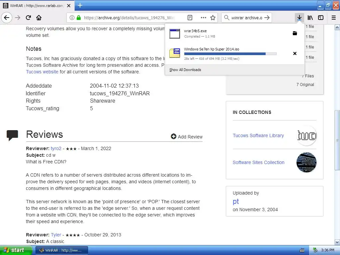Cancel the Windows Se7en Xp Super 2014.iso download
The image size is (340, 255).
[295, 53]
